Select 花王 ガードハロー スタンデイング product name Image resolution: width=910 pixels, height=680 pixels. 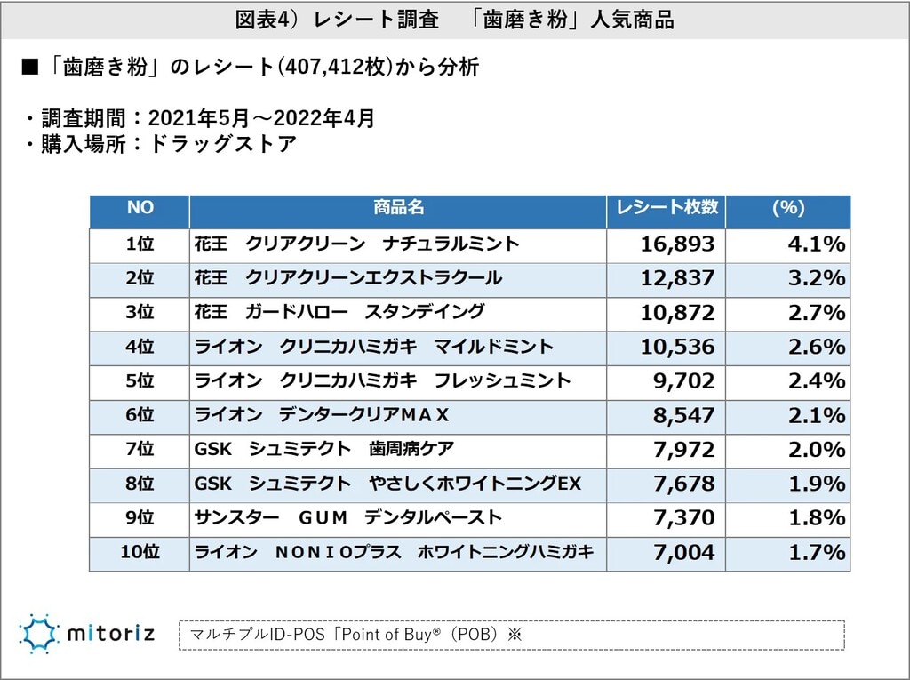coord(339,312)
